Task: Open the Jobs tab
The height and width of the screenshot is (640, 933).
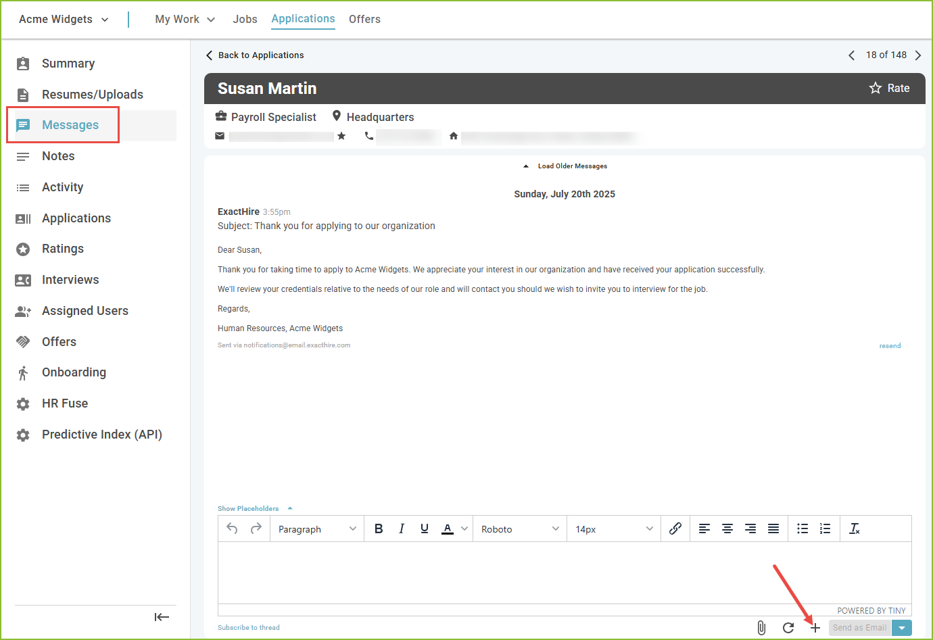Action: pos(245,19)
